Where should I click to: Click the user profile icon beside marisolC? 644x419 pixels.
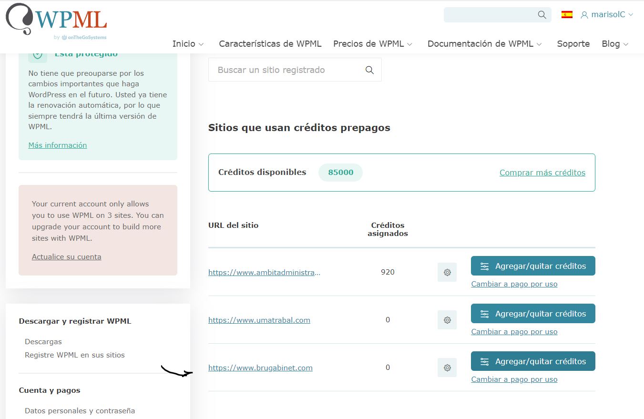(x=584, y=15)
